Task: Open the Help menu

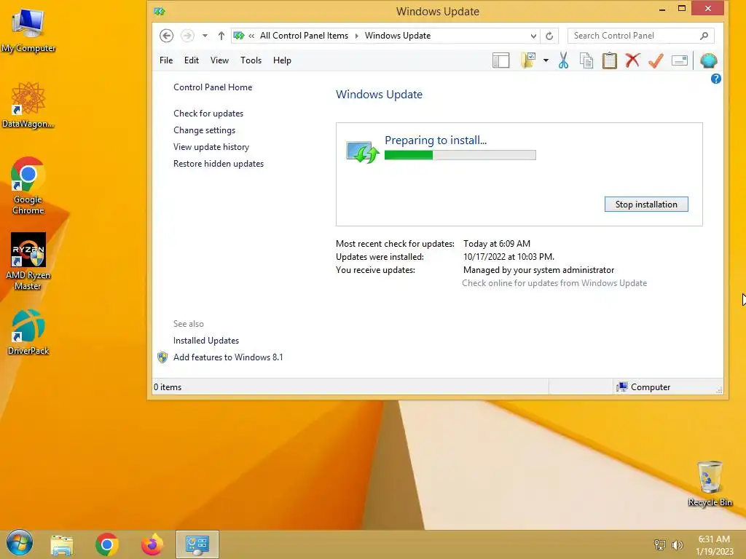Action: (x=282, y=60)
